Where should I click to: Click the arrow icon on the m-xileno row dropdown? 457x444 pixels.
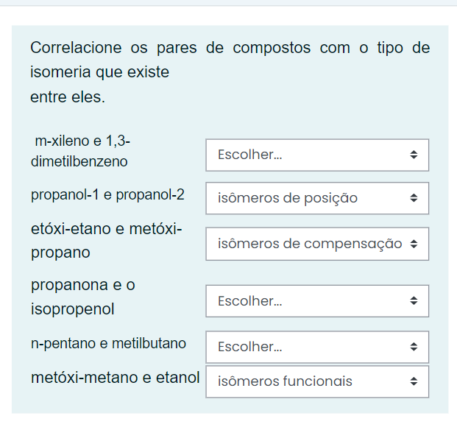[x=414, y=155]
